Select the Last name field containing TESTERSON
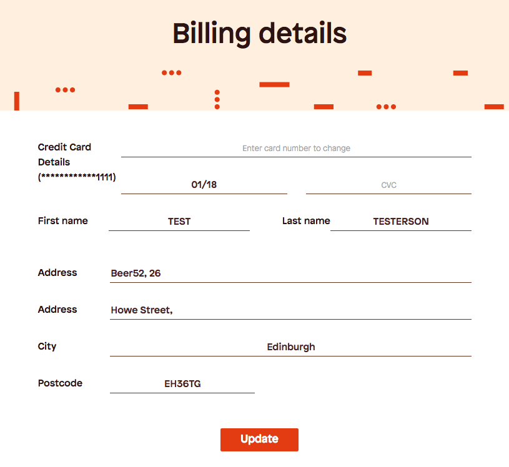The height and width of the screenshot is (467, 509). 400,222
